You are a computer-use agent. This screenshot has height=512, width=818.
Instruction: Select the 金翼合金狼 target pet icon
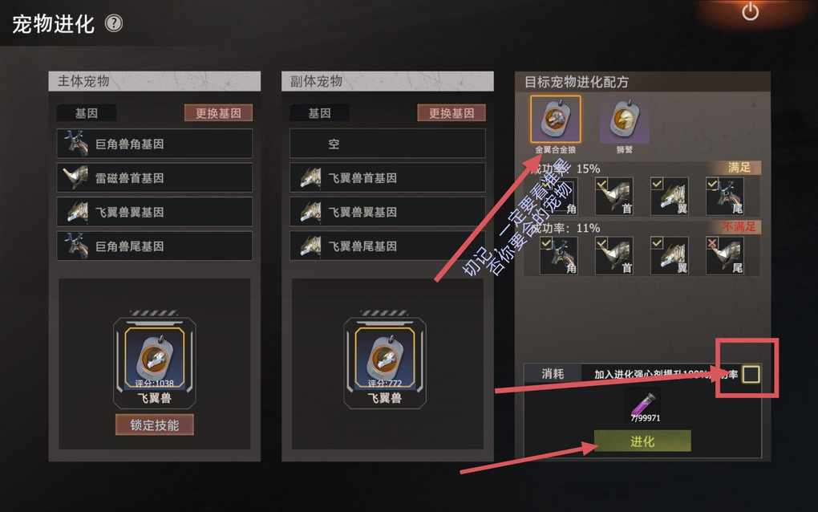pyautogui.click(x=556, y=119)
